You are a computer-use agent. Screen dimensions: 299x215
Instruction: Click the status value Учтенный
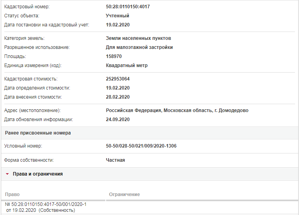click(x=118, y=16)
